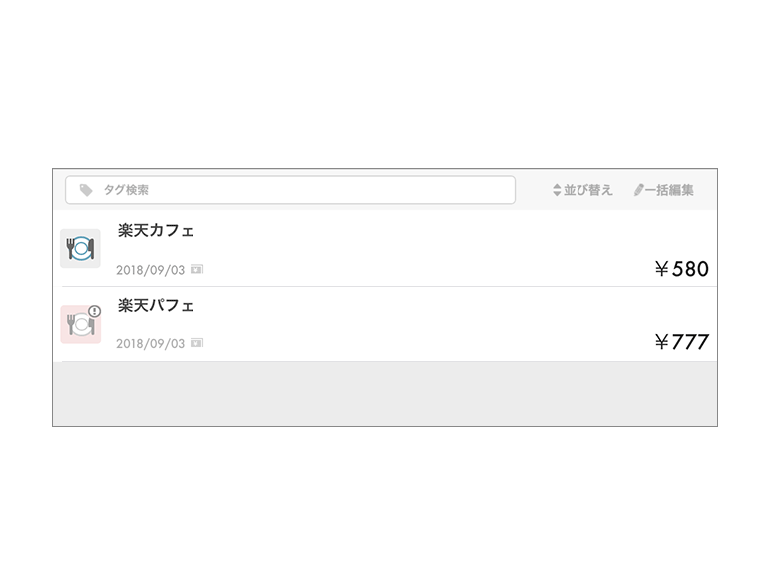The image size is (770, 584).
Task: Click the ¥580 amount
Action: [681, 268]
